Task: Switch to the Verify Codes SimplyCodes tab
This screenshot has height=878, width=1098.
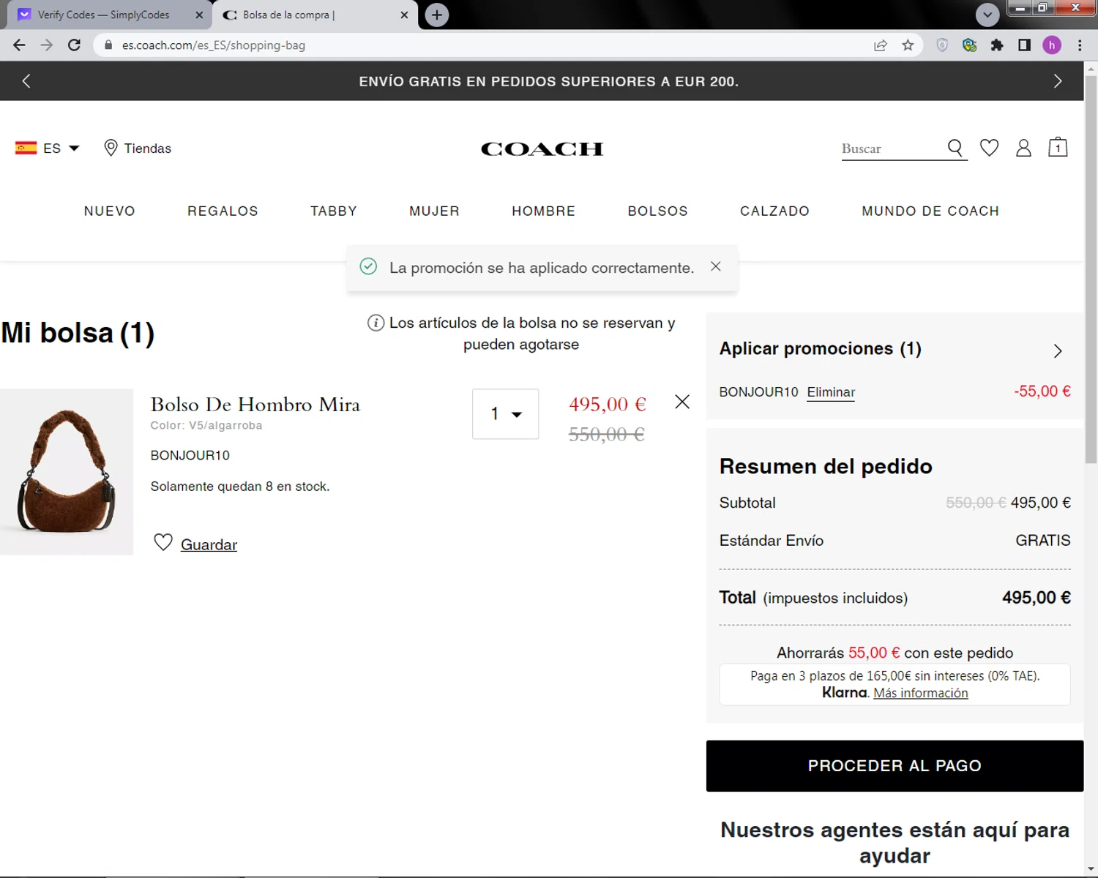Action: tap(103, 15)
